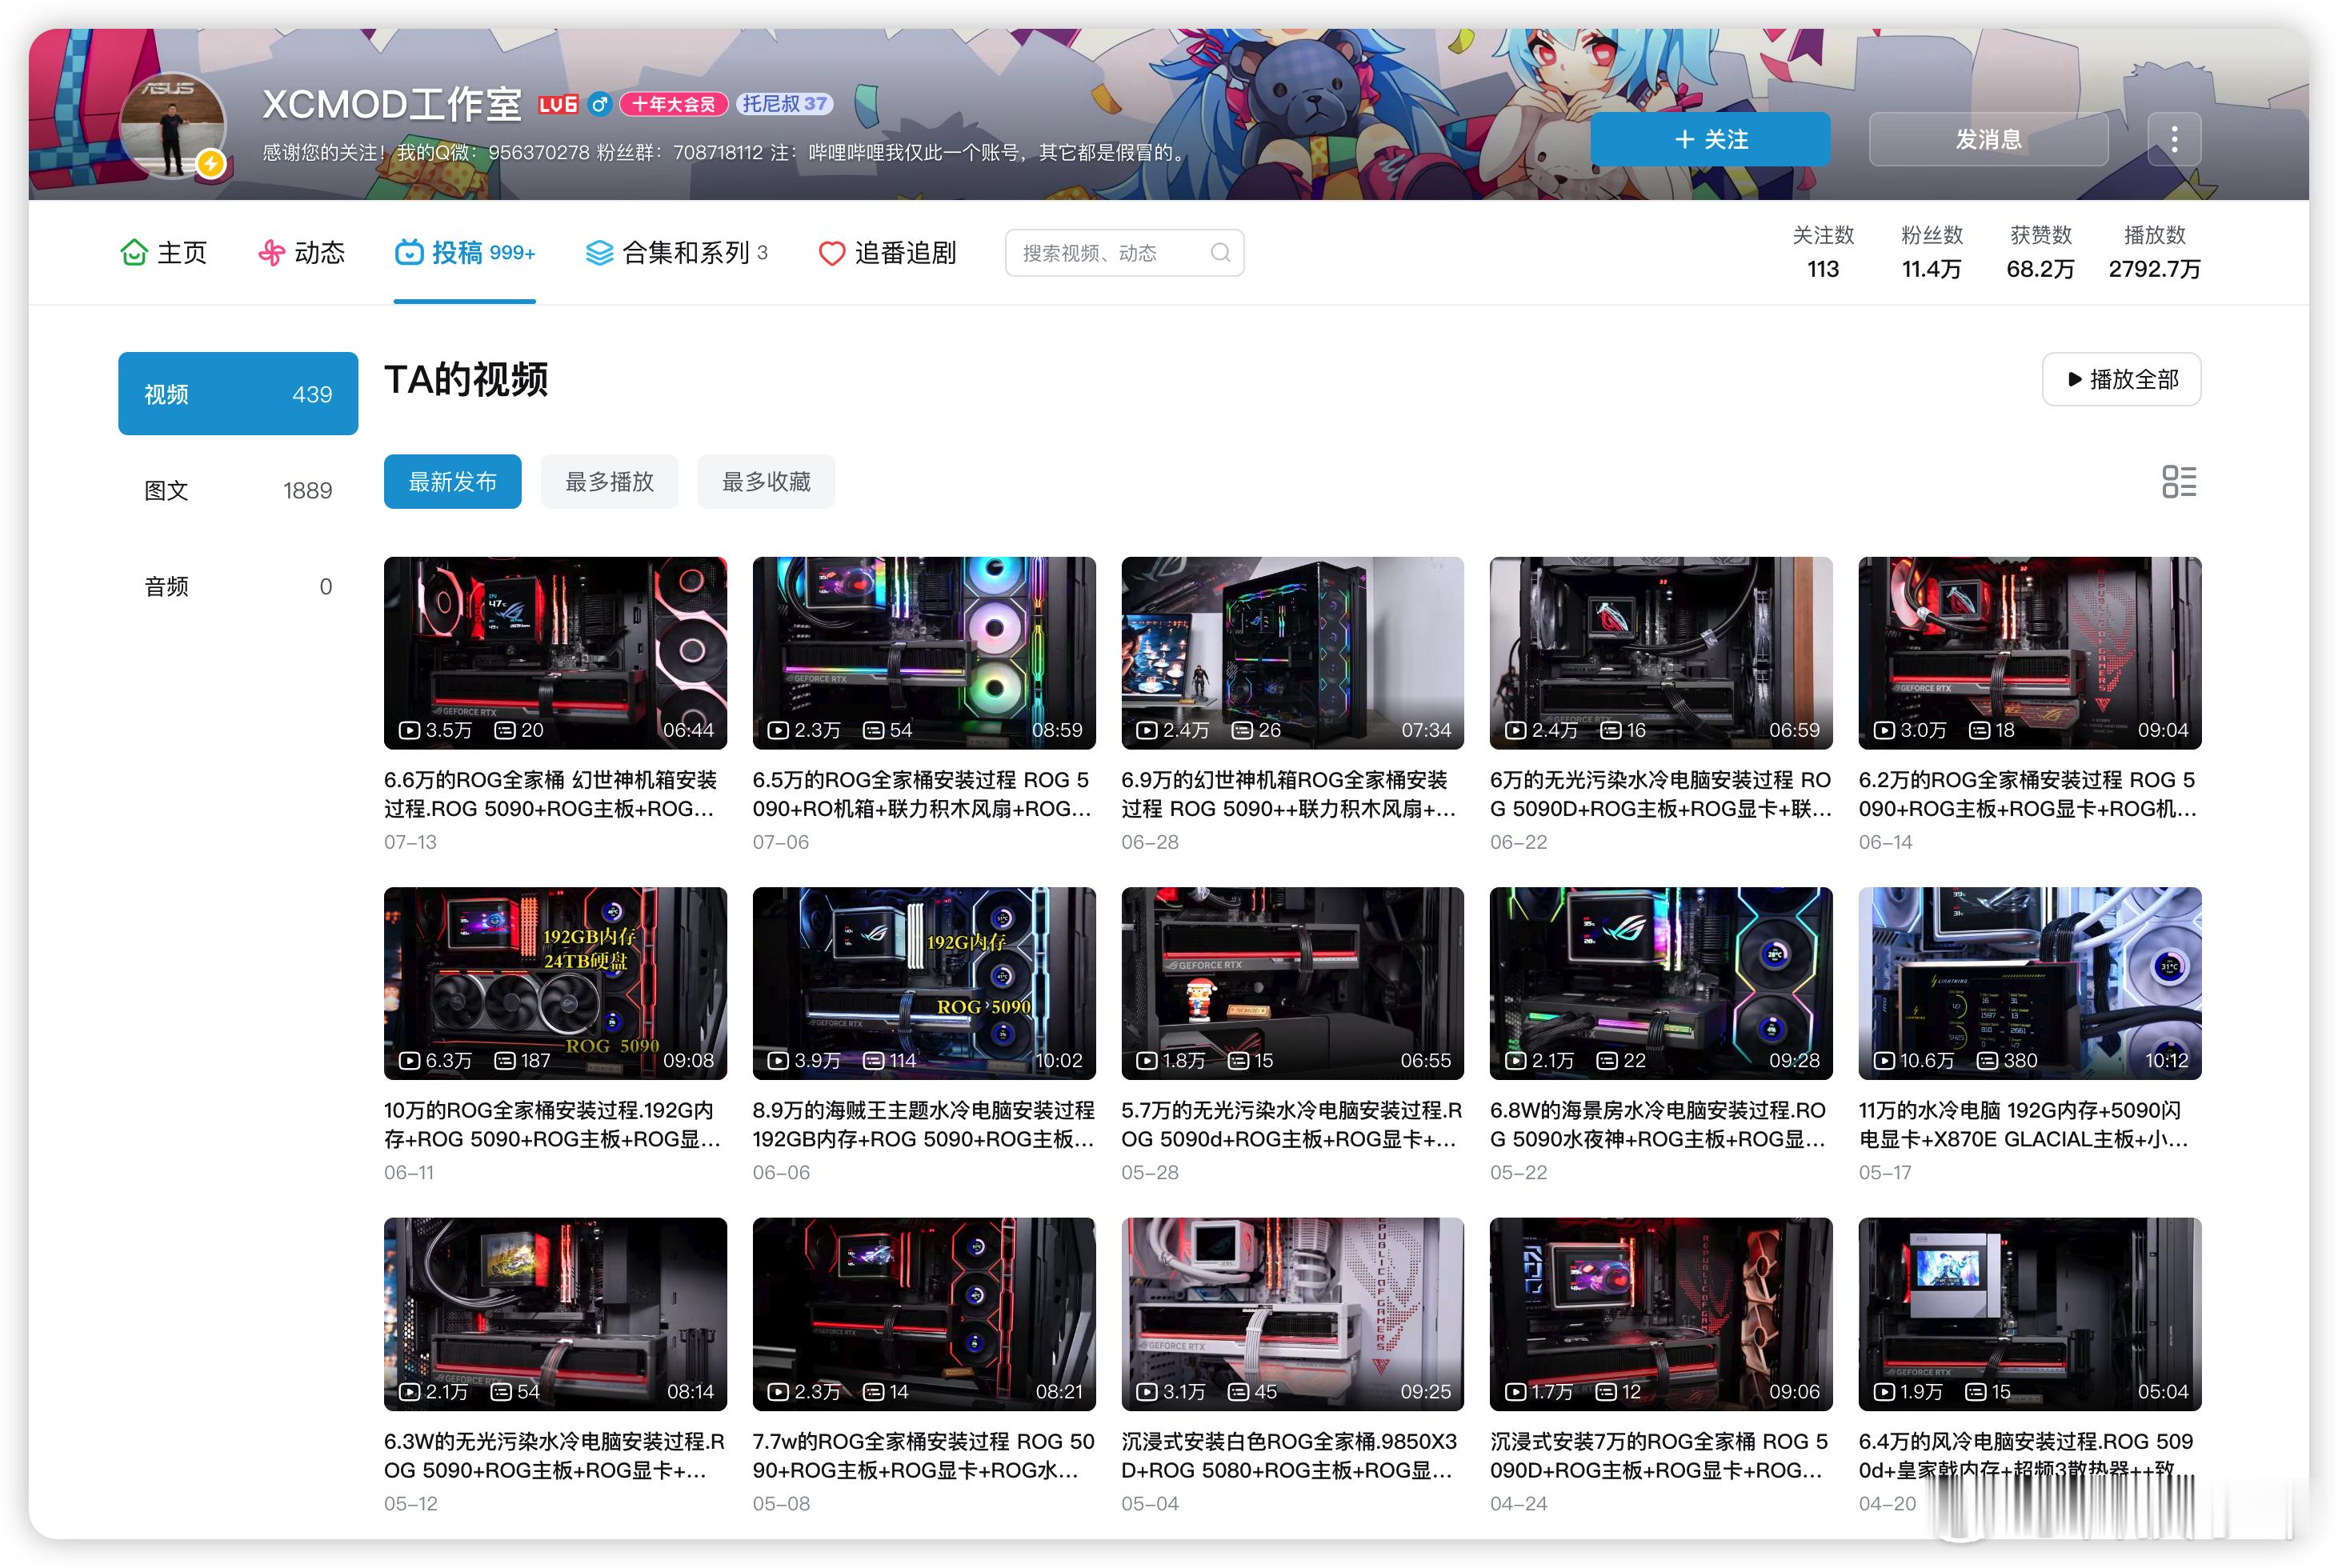Sort videos by 最多收藏
The image size is (2338, 1568).
click(x=766, y=482)
